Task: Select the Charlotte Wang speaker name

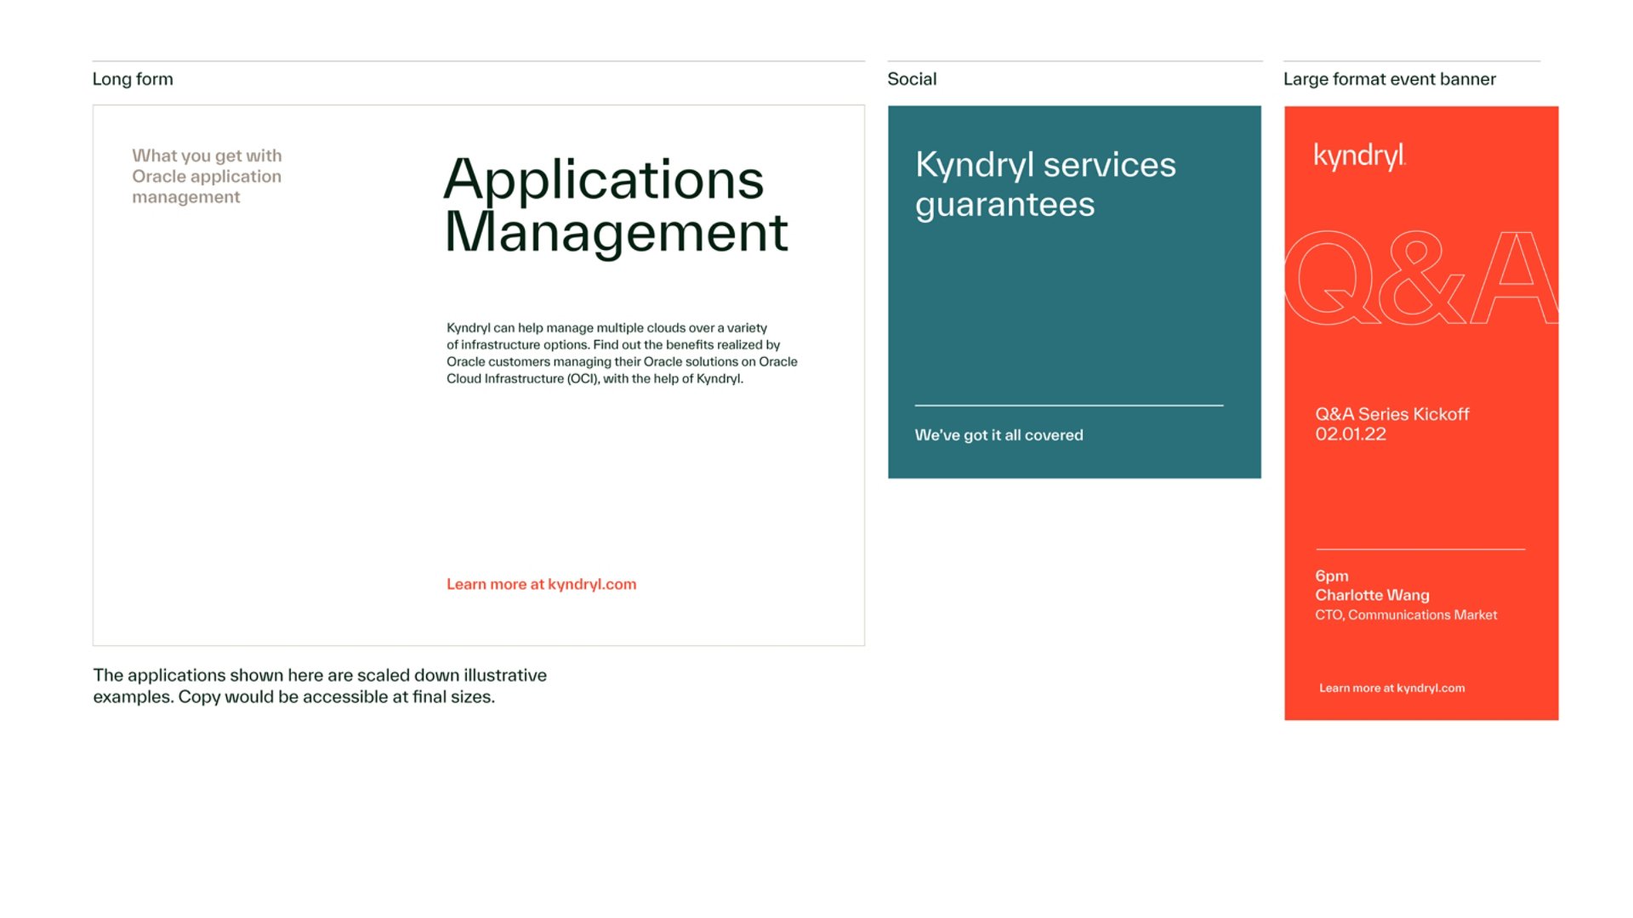Action: 1372,595
